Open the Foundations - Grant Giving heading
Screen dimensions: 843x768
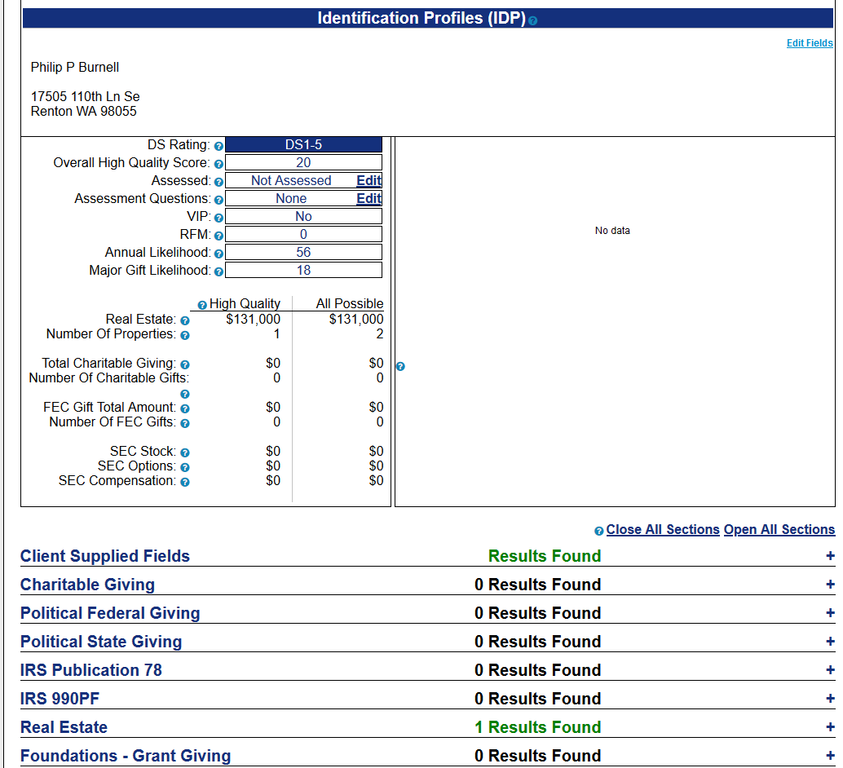tap(126, 756)
